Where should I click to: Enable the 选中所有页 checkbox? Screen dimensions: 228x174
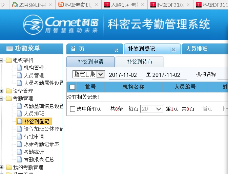coord(72,109)
